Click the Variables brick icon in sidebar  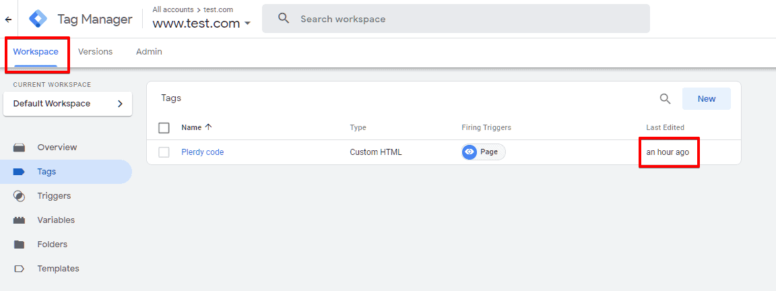coord(19,220)
